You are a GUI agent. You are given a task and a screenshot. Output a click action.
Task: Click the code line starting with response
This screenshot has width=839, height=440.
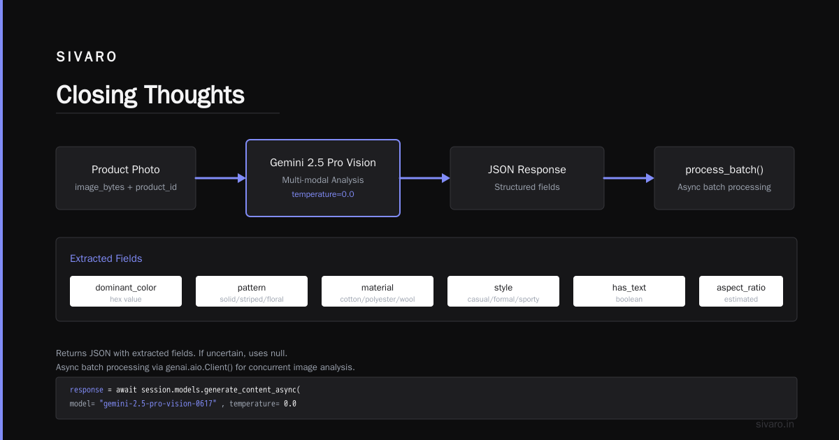tap(185, 389)
